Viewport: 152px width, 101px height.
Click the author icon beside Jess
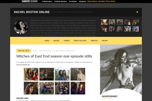33,51
